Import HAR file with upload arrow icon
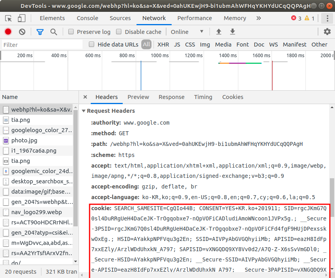This screenshot has width=335, height=278. [x=219, y=32]
